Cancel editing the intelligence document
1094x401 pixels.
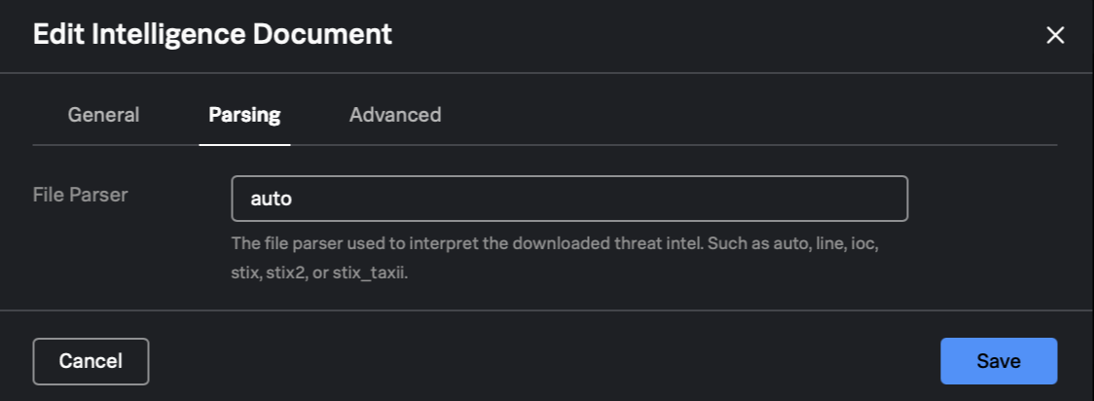click(91, 361)
